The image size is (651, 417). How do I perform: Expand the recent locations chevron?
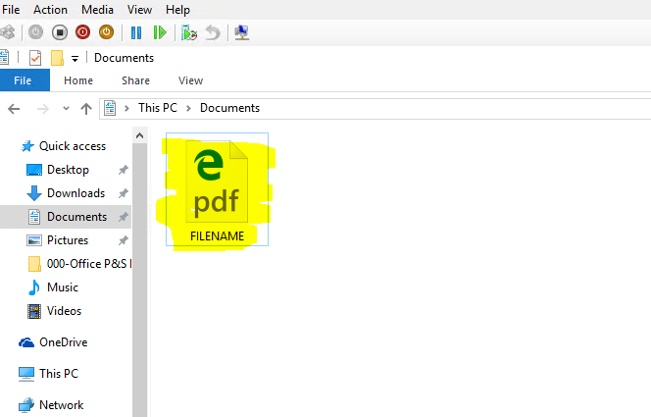66,108
